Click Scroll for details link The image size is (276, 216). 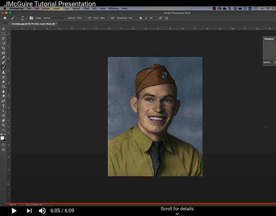[x=177, y=209]
